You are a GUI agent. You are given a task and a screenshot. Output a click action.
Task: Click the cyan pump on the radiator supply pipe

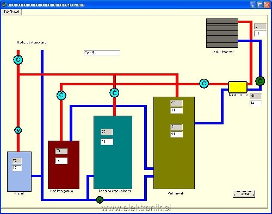[x=18, y=60]
